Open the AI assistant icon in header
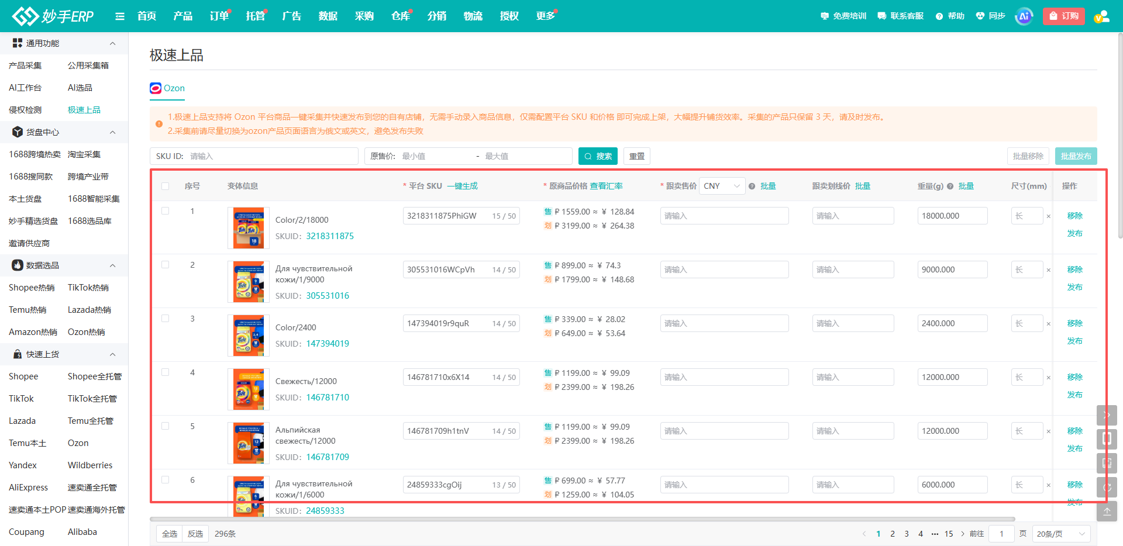This screenshot has height=546, width=1123. tap(1024, 16)
